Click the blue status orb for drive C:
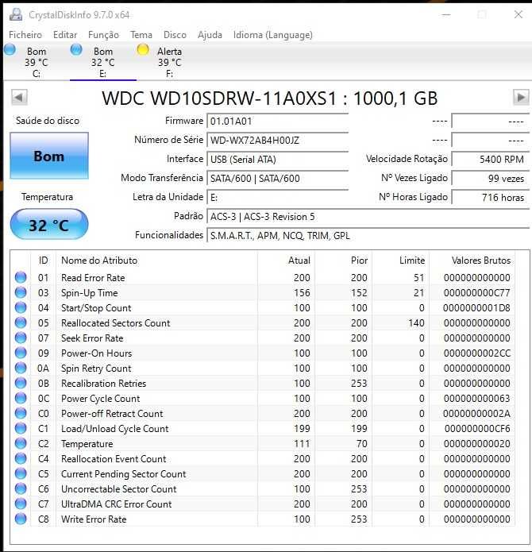 10,49
